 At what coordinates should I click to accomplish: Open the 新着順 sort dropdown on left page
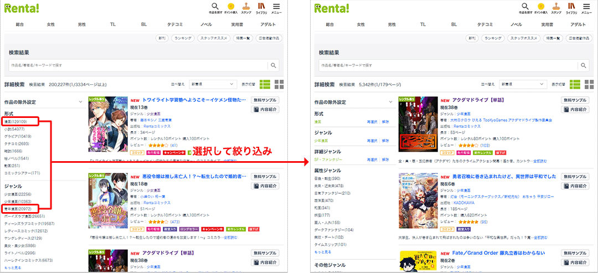pyautogui.click(x=212, y=84)
